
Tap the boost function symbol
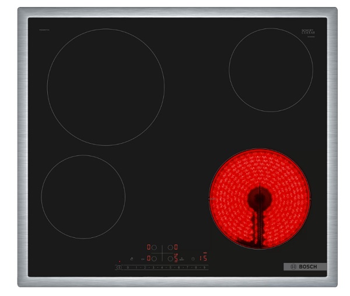(181, 259)
